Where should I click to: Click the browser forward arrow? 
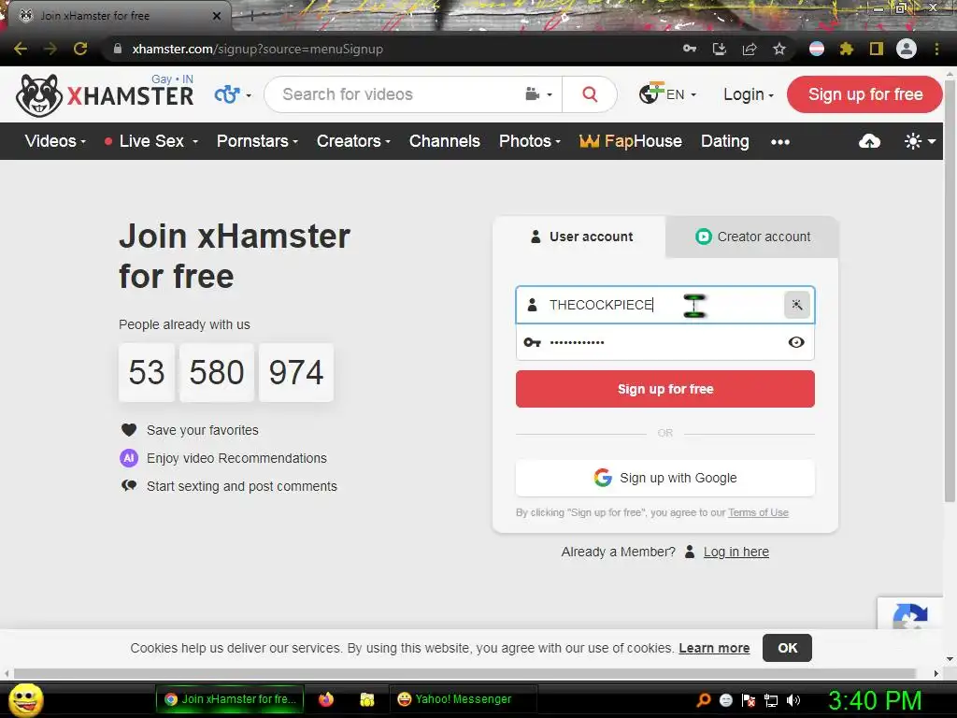[x=50, y=49]
